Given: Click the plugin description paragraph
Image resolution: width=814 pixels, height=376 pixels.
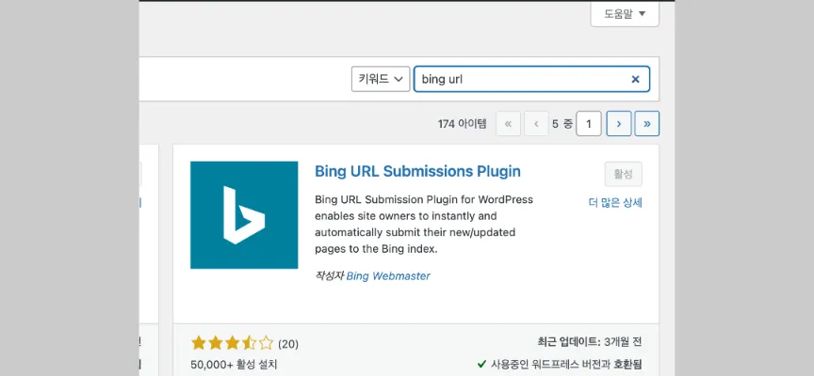Looking at the screenshot, I should 424,225.
